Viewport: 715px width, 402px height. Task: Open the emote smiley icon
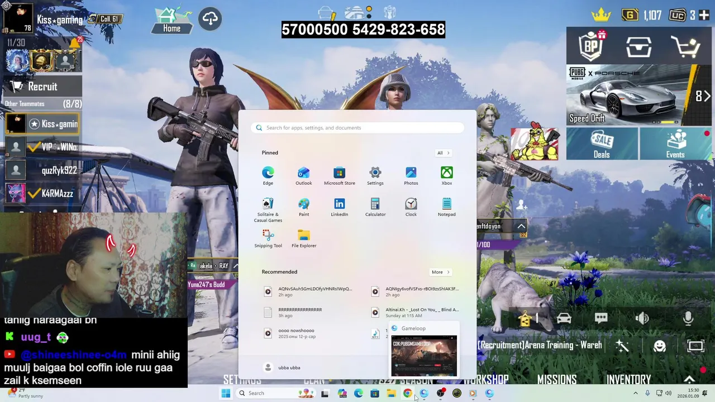point(660,346)
